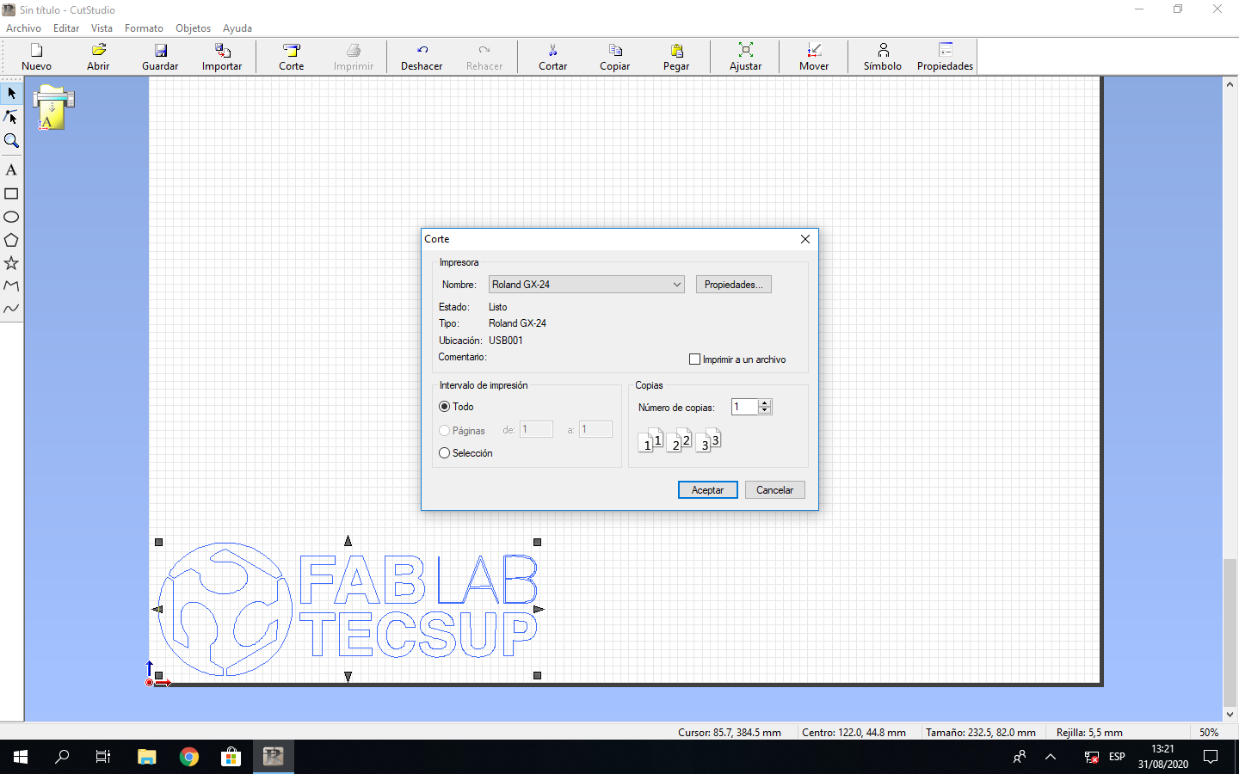Viewport: 1239px width, 774px height.
Task: Click the scrollbar up arrow
Action: pyautogui.click(x=1230, y=84)
